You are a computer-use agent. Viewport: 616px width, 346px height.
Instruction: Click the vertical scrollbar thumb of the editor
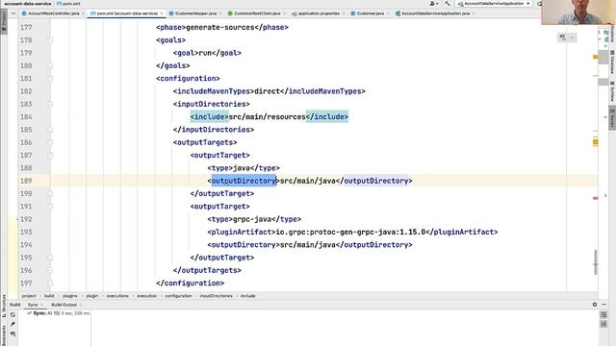pyautogui.click(x=596, y=262)
